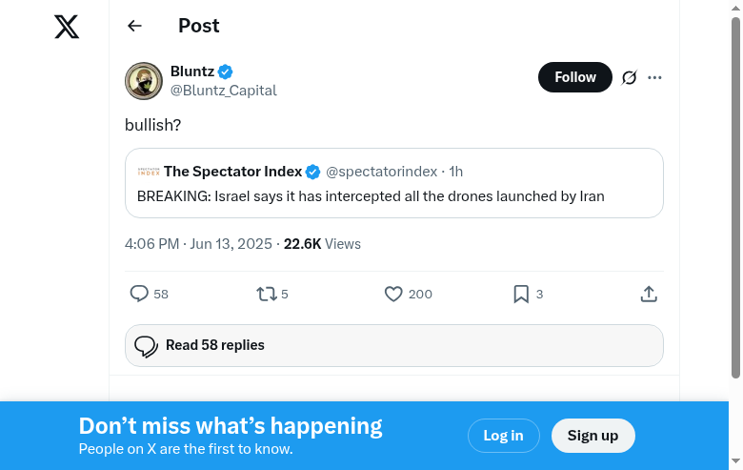Click the @Bluntz_Capital handle
Image resolution: width=743 pixels, height=470 pixels.
(223, 91)
